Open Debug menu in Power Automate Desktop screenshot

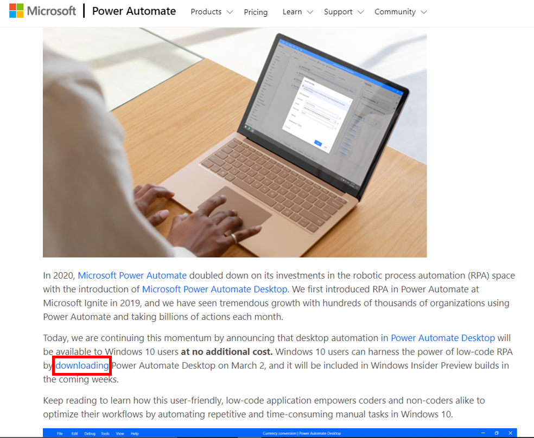tap(90, 434)
